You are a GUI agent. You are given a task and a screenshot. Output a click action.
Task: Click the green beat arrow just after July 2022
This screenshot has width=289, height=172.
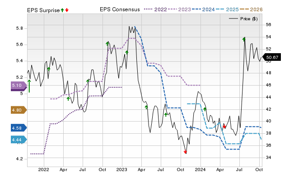click(88, 81)
